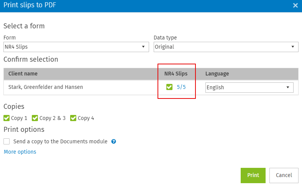Screen dimensions: 302x187
Task: Close the Print slips to PDF dialog
Action: coord(295,5)
